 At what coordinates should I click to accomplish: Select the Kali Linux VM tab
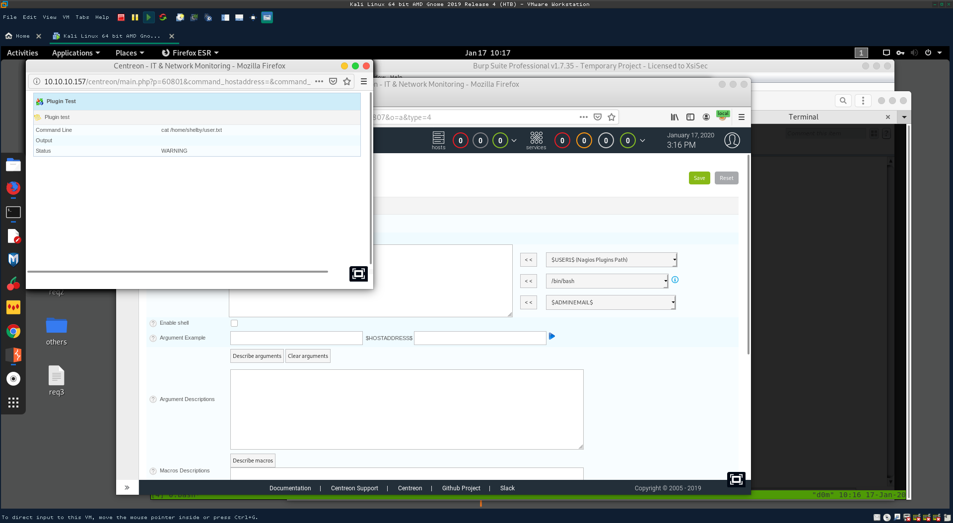click(112, 36)
